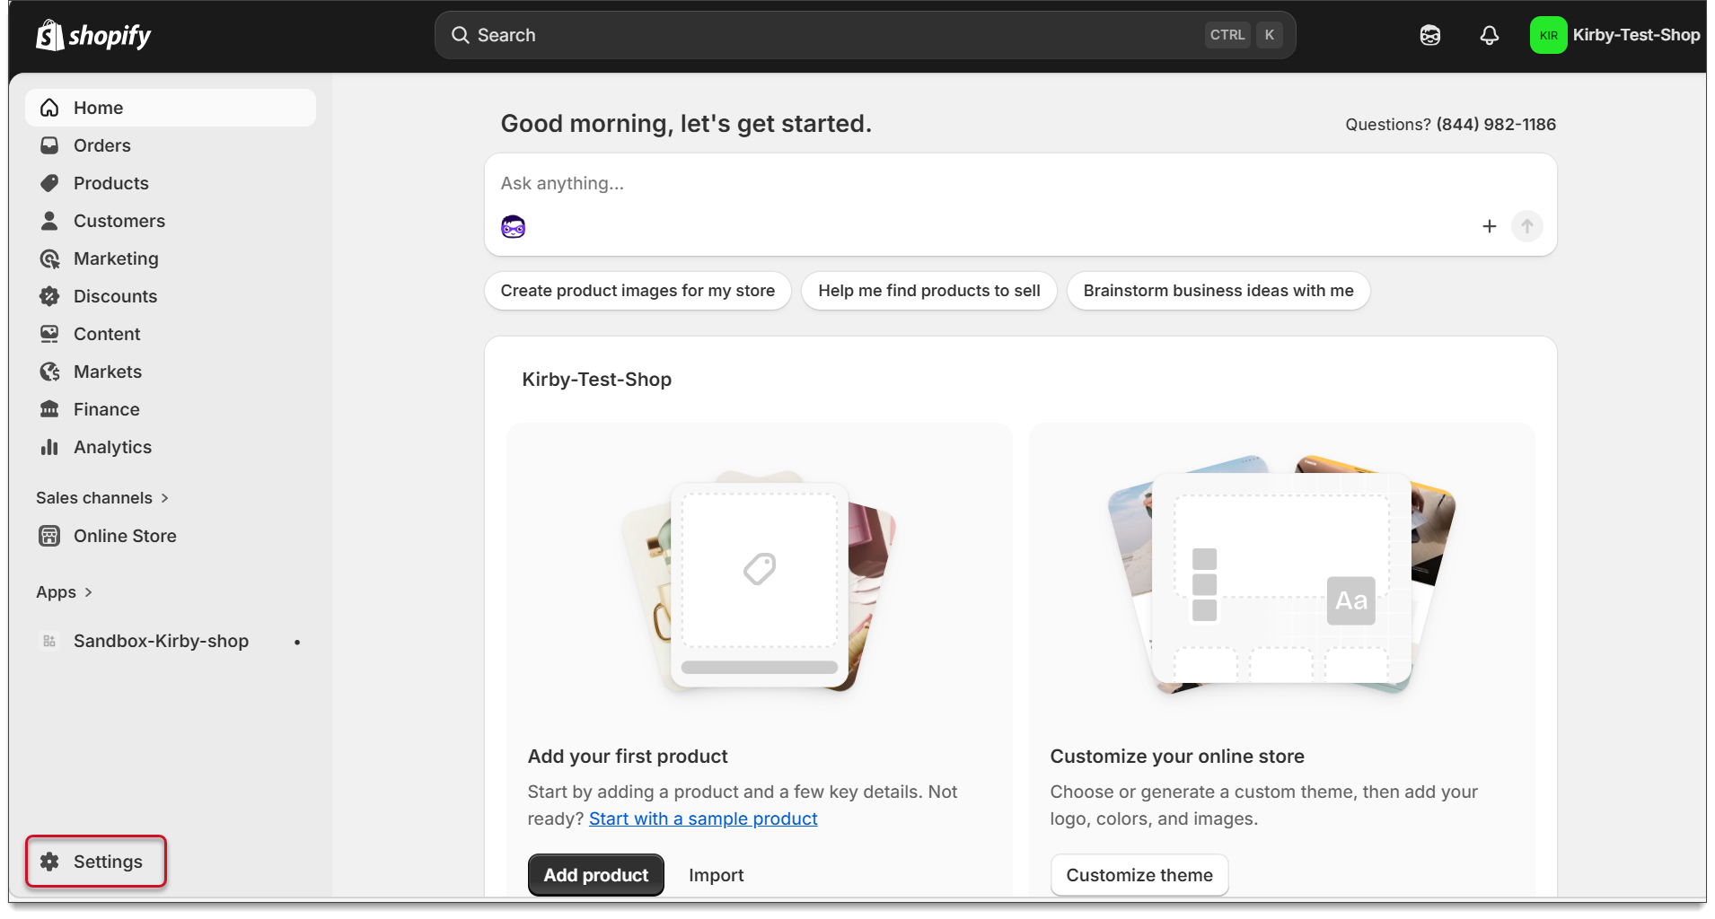Viewport: 1715px width, 919px height.
Task: Open the notifications bell
Action: pyautogui.click(x=1490, y=35)
